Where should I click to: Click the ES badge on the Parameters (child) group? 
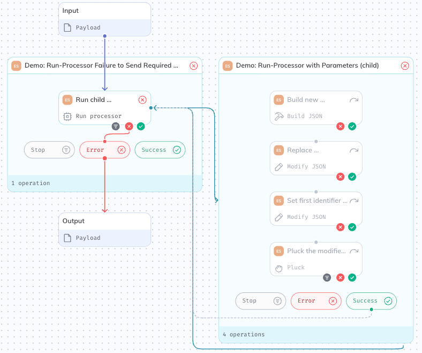228,66
